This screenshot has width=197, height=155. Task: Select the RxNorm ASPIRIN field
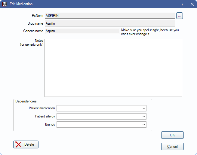(x=110, y=16)
